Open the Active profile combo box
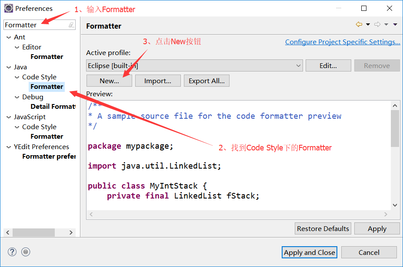Image resolution: width=403 pixels, height=267 pixels. point(194,65)
